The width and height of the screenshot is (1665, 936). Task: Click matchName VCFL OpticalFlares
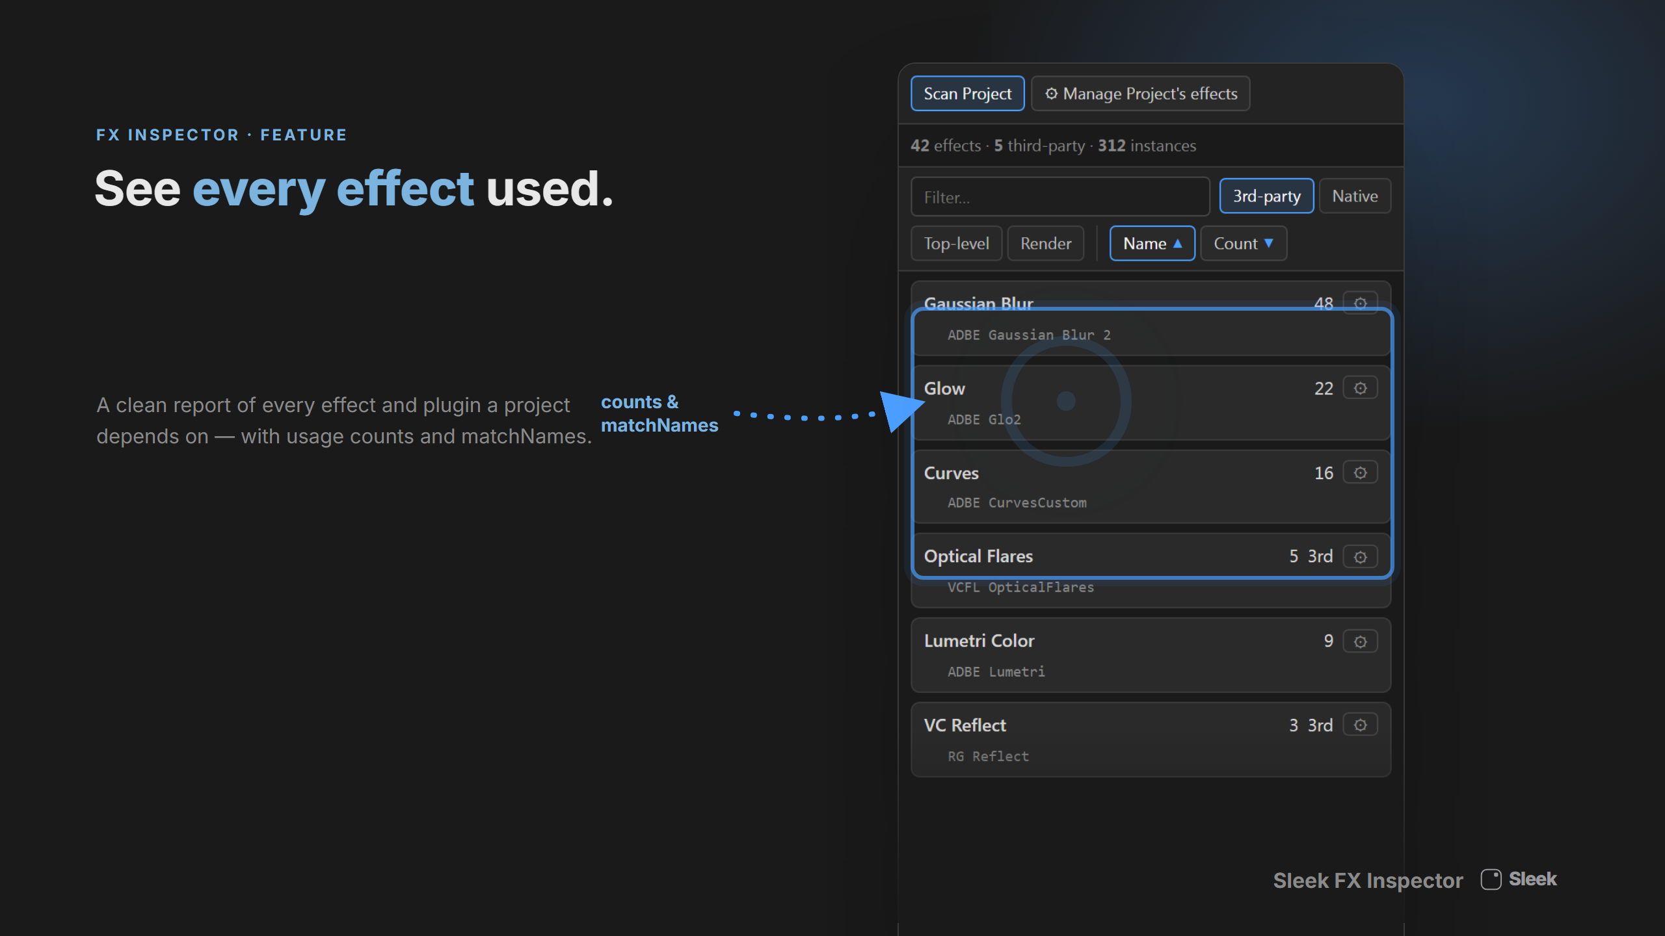pyautogui.click(x=1020, y=588)
